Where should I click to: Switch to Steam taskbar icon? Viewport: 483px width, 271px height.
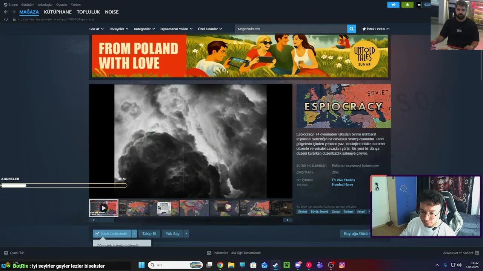[275, 265]
